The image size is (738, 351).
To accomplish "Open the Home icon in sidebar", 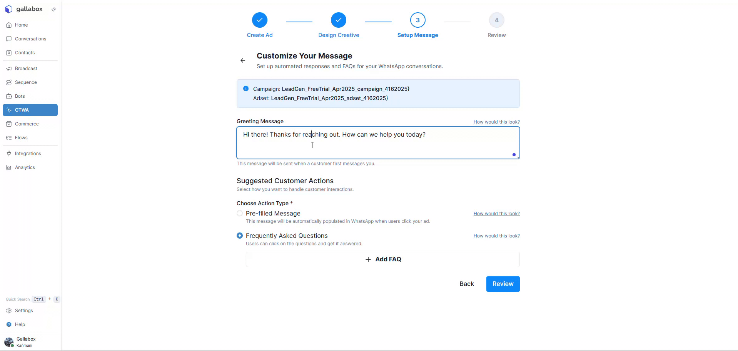I will tap(9, 25).
